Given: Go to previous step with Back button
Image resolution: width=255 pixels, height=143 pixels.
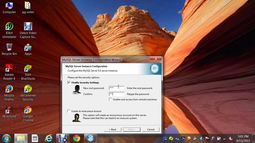Looking at the screenshot, I should point(112,129).
